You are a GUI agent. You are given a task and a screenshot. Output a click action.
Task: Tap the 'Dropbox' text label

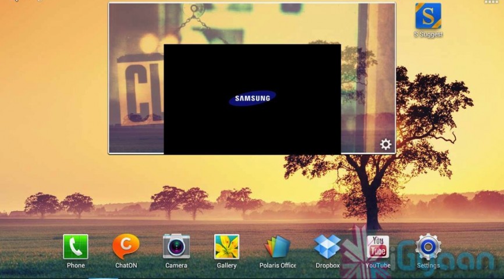pos(328,266)
